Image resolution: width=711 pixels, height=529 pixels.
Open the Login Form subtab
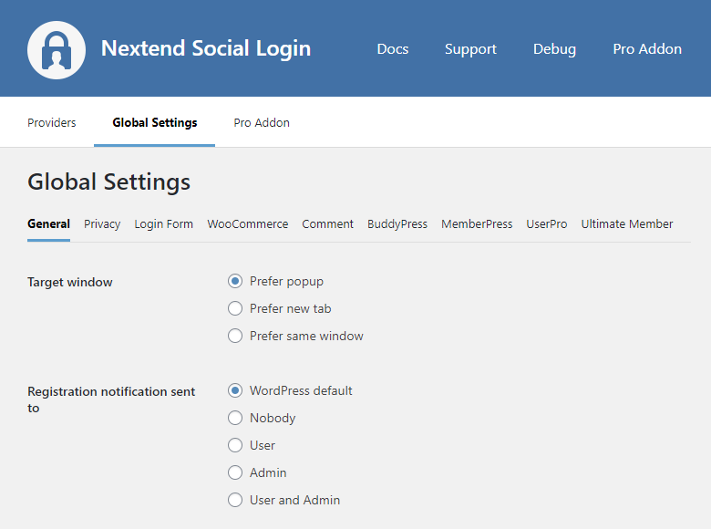tap(164, 223)
